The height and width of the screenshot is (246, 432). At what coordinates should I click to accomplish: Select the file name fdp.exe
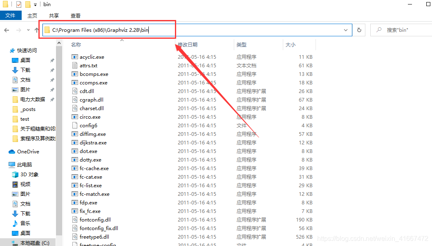point(88,203)
